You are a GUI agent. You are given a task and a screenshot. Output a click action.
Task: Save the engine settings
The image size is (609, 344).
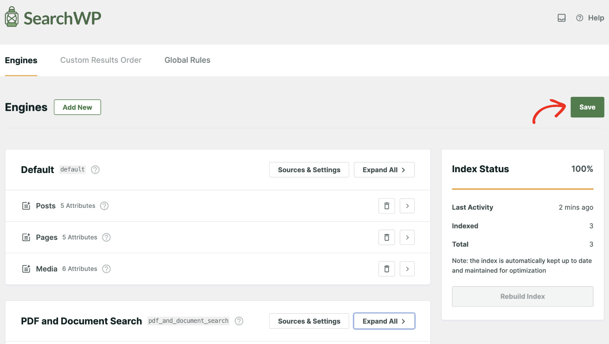click(587, 107)
